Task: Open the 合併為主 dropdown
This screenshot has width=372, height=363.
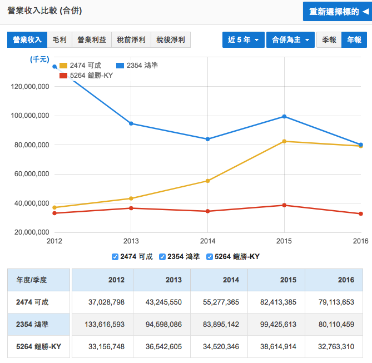Action: click(x=290, y=40)
